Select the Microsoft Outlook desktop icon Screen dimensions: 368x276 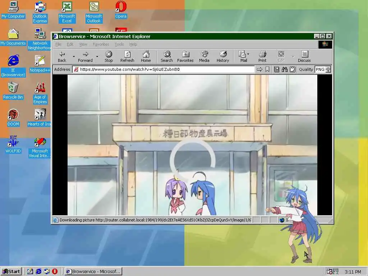pos(94,12)
